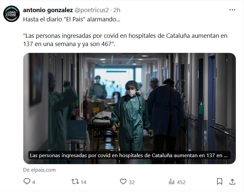Click the quoted text about Cataluña hospital admissions
Screen dimensions: 244x192
[x=125, y=40]
